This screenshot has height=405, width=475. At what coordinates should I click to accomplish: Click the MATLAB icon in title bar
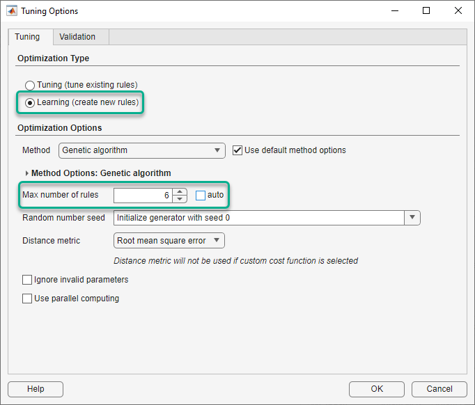tap(12, 11)
